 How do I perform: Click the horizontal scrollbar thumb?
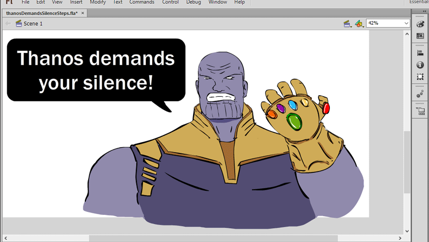pos(214,238)
